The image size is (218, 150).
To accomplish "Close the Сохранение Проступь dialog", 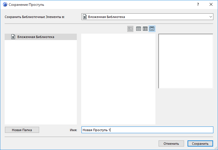I will (x=211, y=4).
